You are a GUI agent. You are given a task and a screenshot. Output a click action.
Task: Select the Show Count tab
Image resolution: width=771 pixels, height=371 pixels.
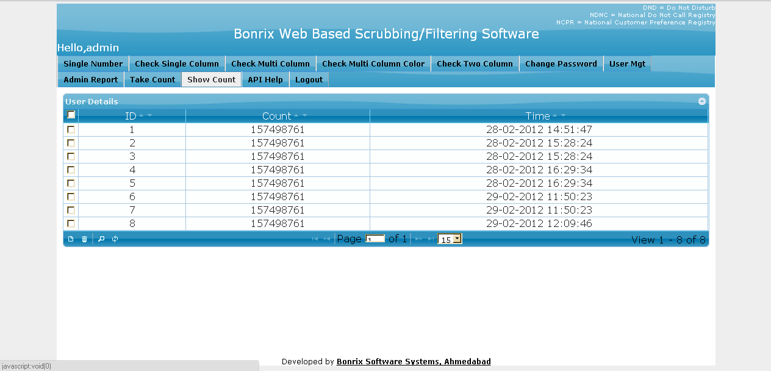point(211,79)
